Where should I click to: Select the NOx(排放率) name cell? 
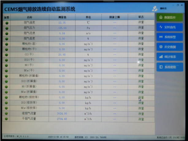click(29, 108)
